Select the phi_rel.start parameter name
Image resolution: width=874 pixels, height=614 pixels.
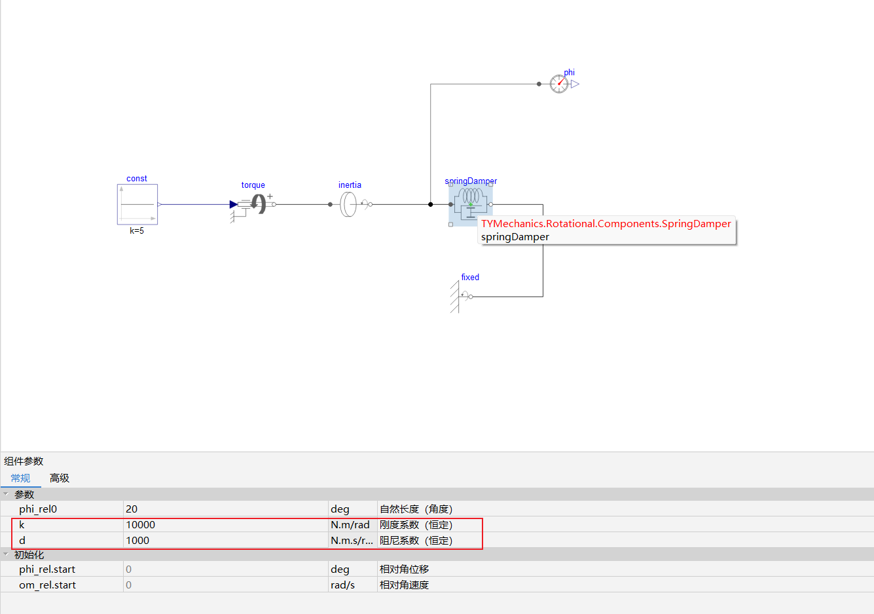point(47,569)
